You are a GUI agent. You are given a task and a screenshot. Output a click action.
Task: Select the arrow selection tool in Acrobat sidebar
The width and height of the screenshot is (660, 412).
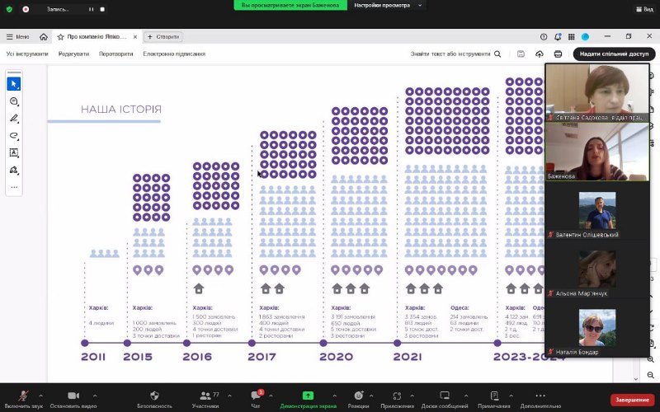14,84
